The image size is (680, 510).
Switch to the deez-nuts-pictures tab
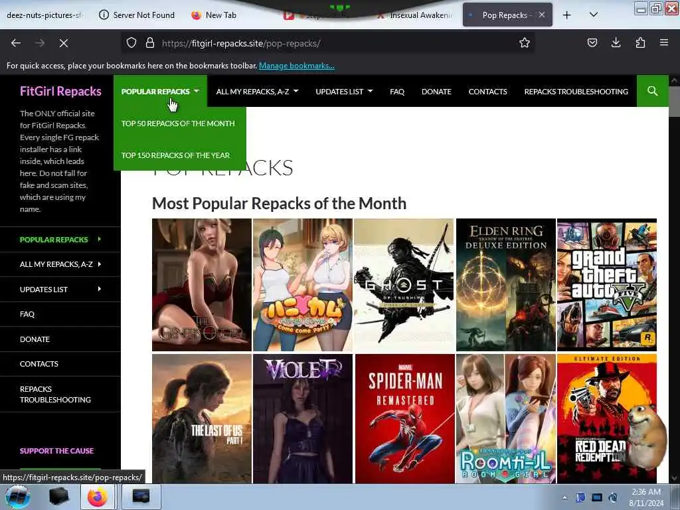tap(43, 15)
